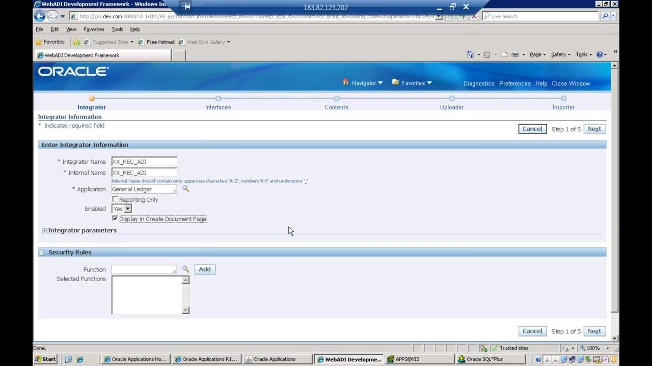This screenshot has width=652, height=366.
Task: Switch to APPS@VIS taskbar window
Action: click(x=419, y=359)
